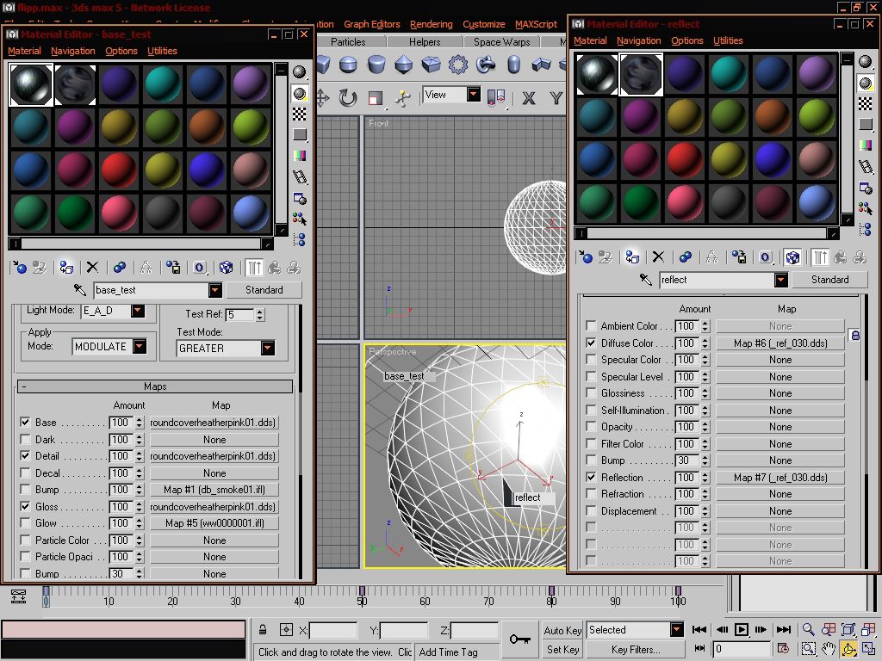Open the reflect material name dropdown
This screenshot has width=882, height=661.
(x=780, y=280)
